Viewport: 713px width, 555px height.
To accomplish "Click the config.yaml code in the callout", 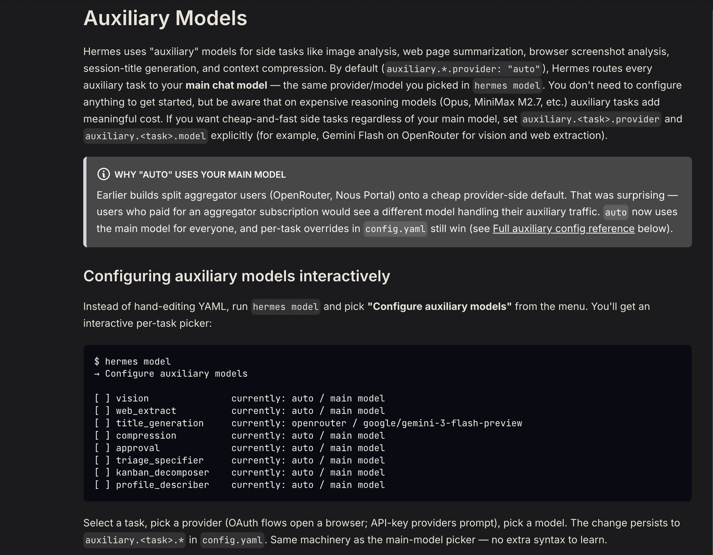I will pyautogui.click(x=395, y=229).
